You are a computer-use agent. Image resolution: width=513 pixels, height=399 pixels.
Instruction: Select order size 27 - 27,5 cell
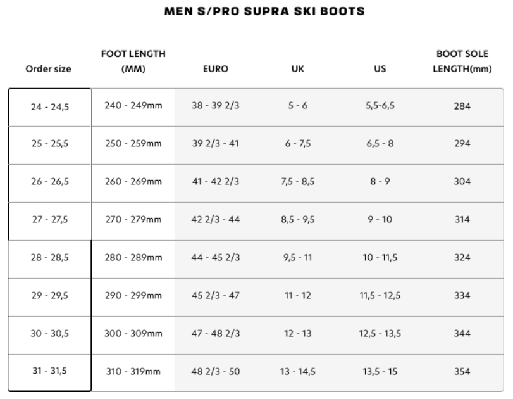click(50, 221)
